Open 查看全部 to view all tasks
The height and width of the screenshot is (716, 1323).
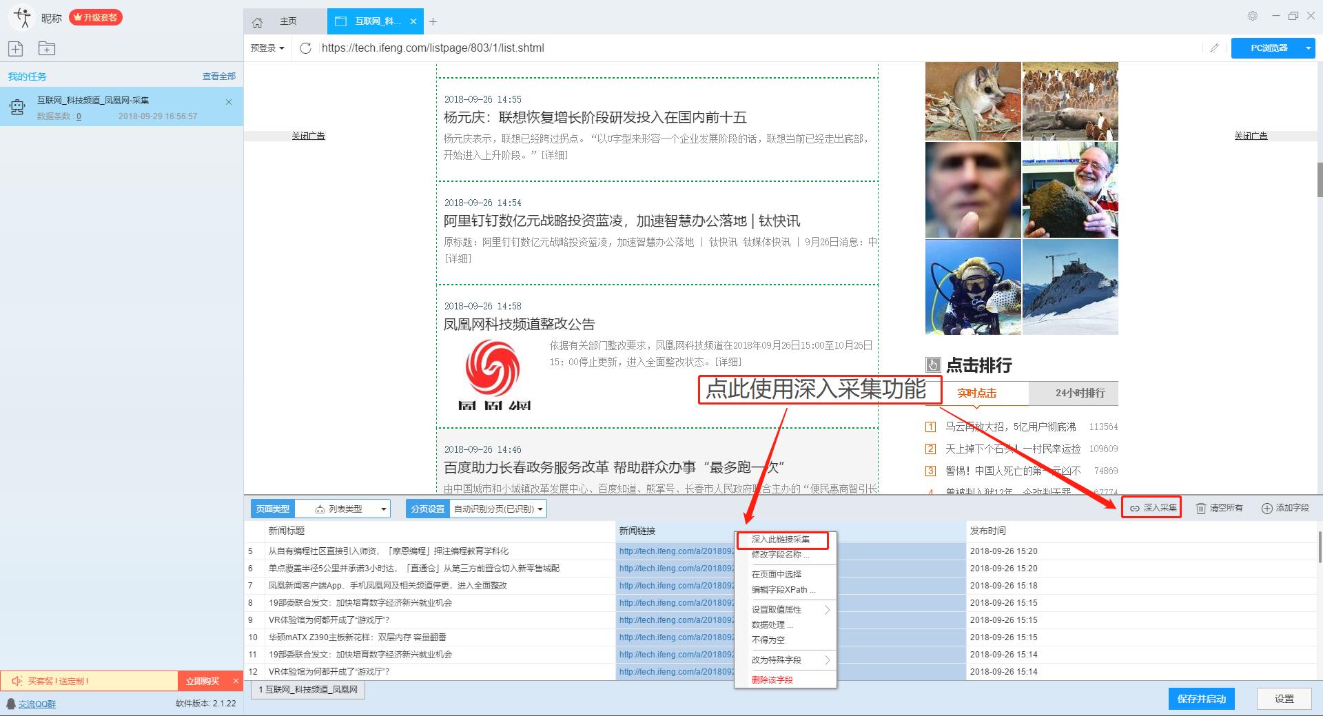click(x=218, y=76)
